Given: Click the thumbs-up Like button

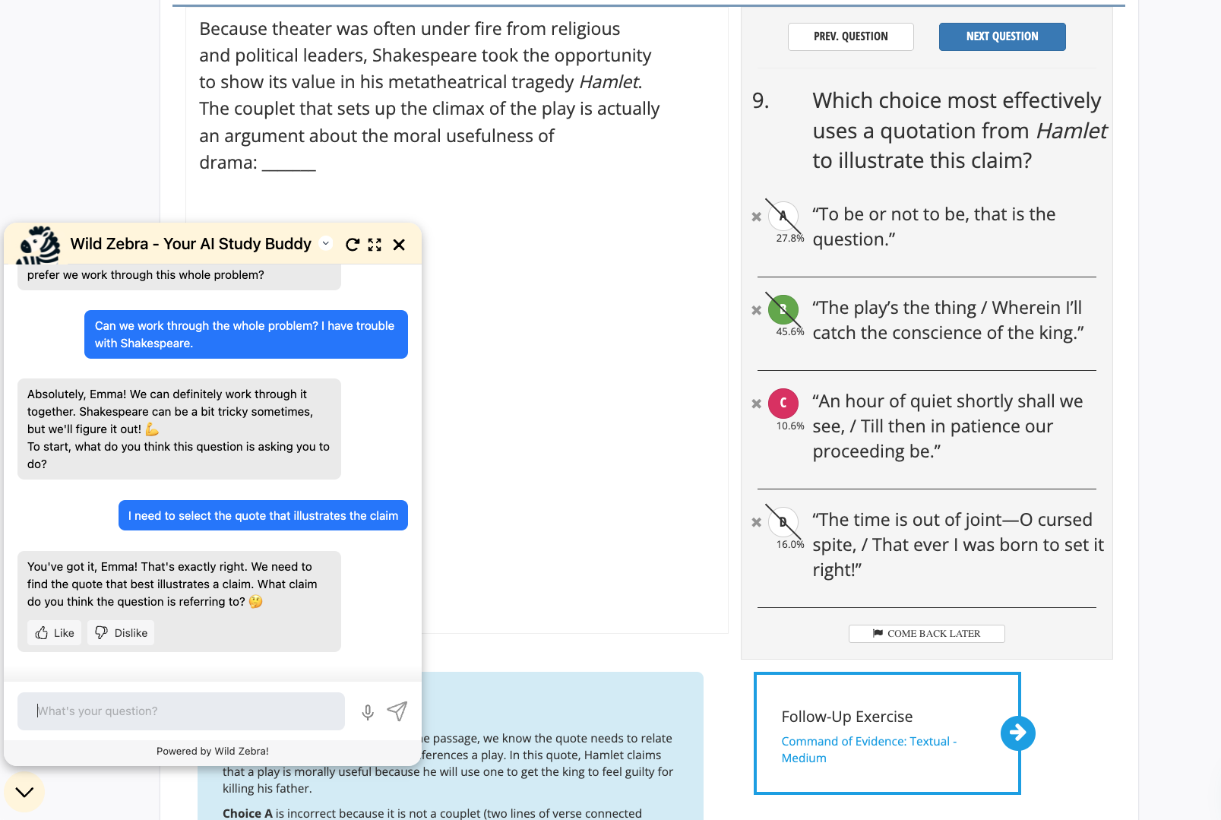Looking at the screenshot, I should [55, 633].
